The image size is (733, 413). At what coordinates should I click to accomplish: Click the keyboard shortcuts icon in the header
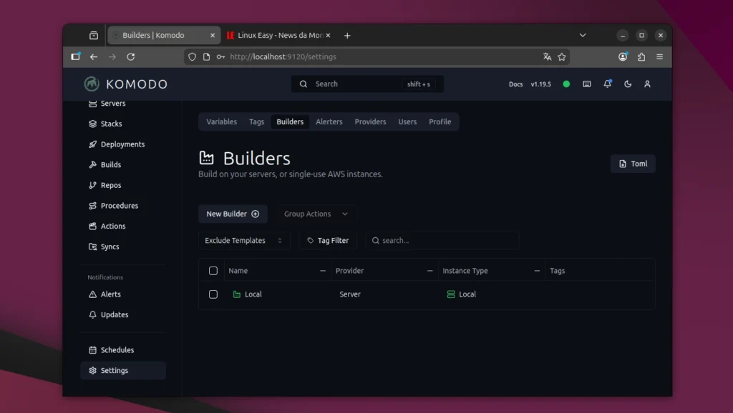click(587, 84)
